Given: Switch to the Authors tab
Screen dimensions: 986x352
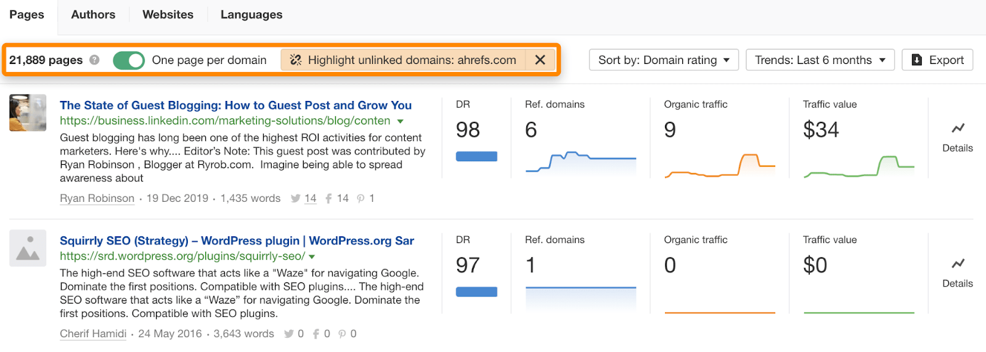Looking at the screenshot, I should coord(93,15).
